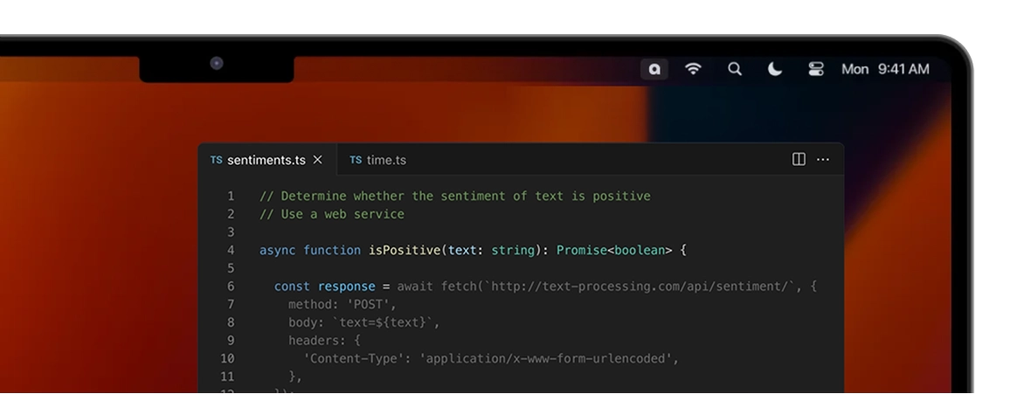Click the Mon 9:41 AM clock
1017x394 pixels.
[885, 69]
